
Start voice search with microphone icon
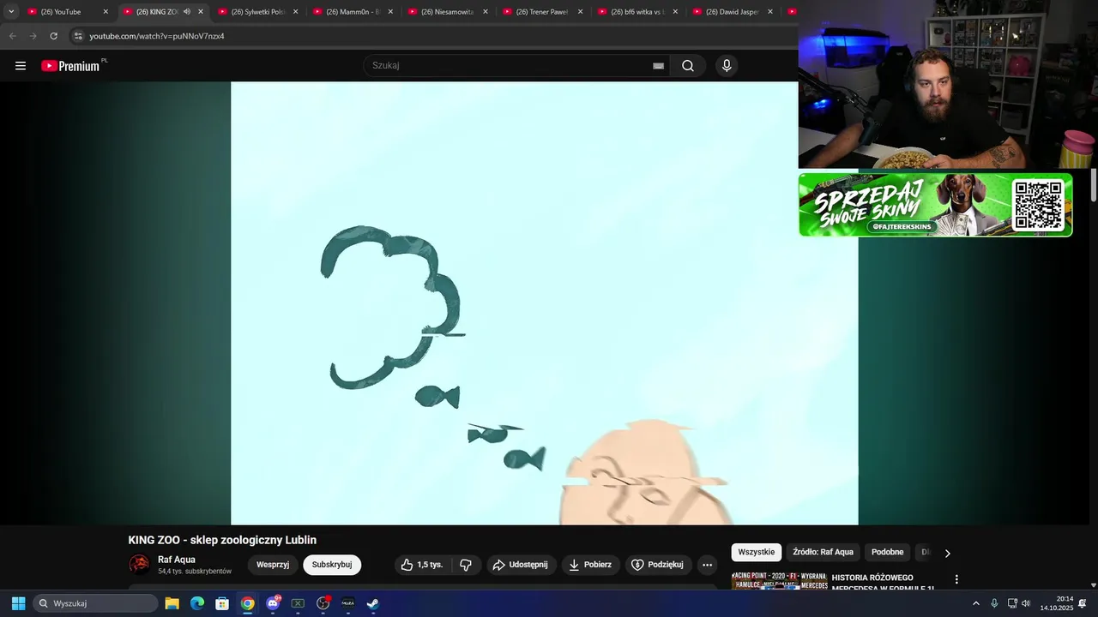click(x=727, y=66)
